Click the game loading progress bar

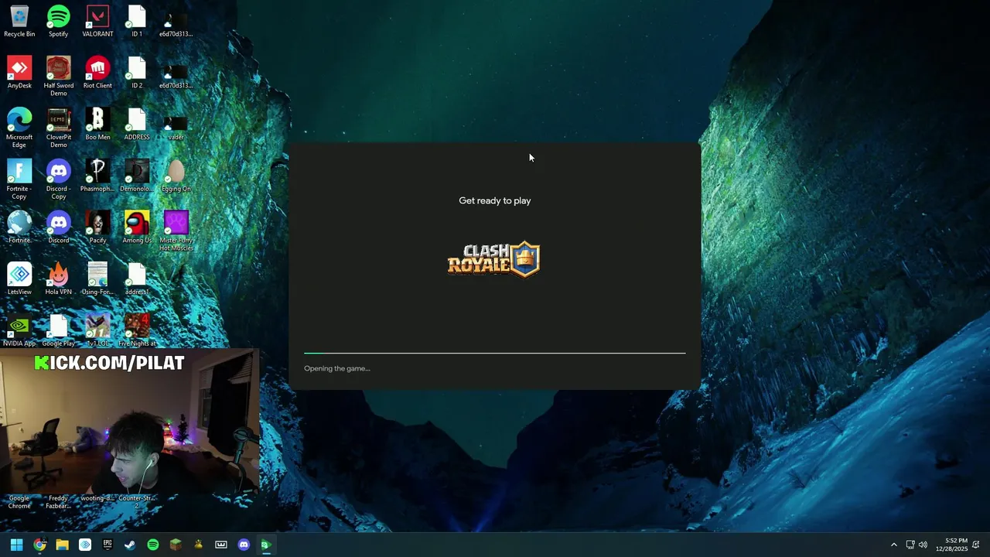pos(495,353)
